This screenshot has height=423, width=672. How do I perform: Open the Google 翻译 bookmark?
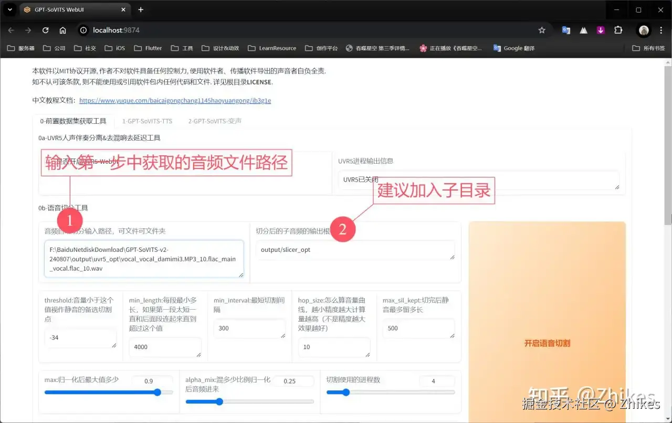click(x=514, y=48)
